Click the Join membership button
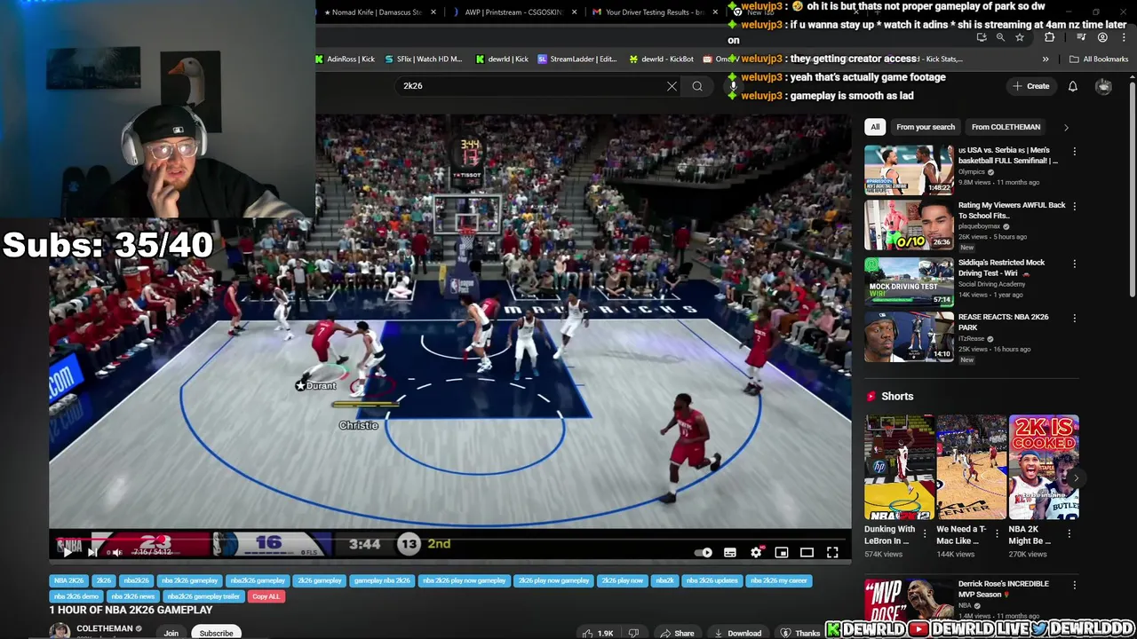 tap(171, 633)
